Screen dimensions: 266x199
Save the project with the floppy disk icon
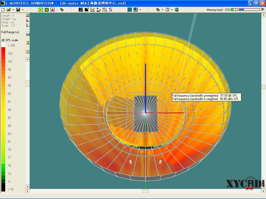[x=18, y=10]
